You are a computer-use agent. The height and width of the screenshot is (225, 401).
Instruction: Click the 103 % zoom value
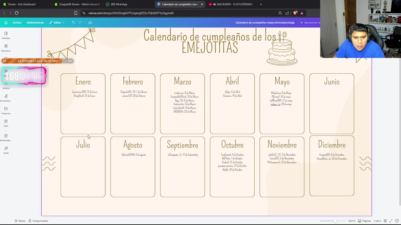click(x=352, y=221)
